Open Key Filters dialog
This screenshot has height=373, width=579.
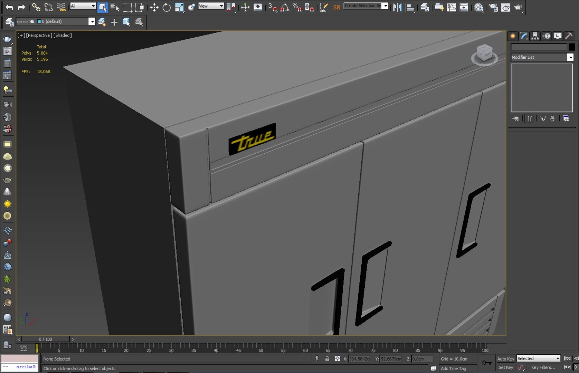(x=543, y=367)
